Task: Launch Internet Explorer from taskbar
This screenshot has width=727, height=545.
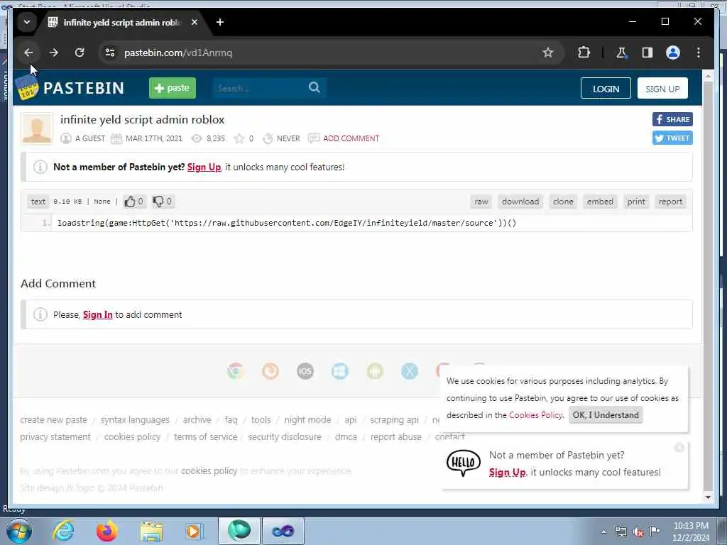Action: click(x=63, y=531)
